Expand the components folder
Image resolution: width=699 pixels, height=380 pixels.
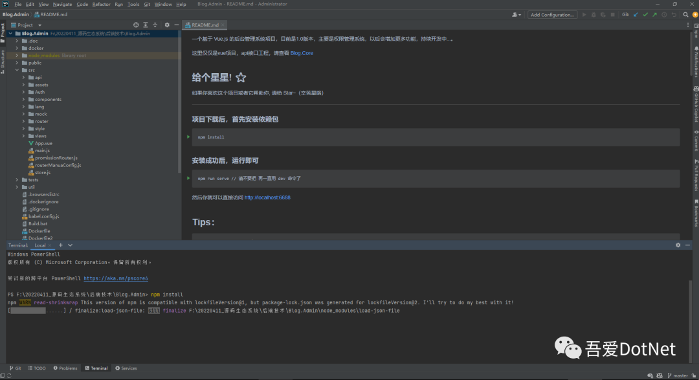tap(24, 100)
